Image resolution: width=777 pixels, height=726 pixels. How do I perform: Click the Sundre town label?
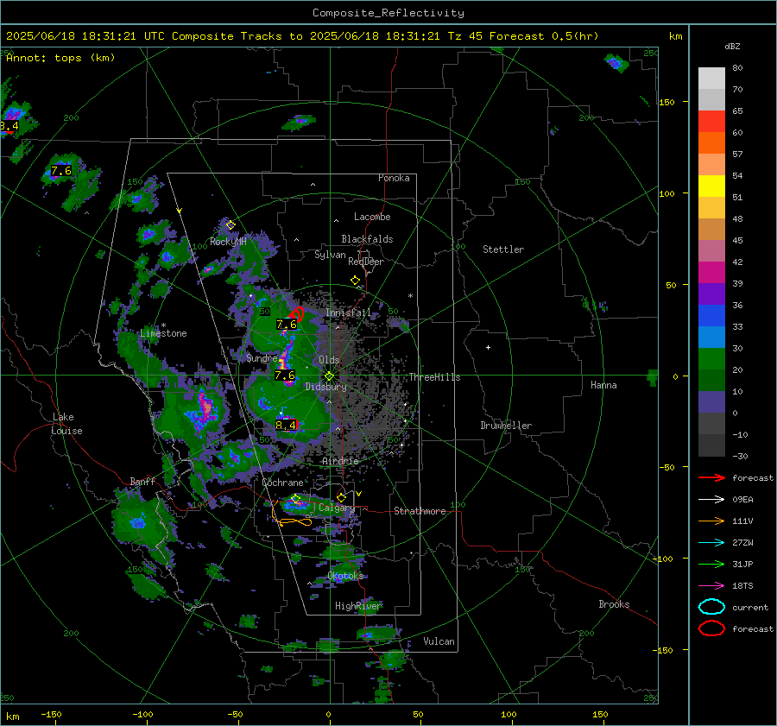coord(262,358)
